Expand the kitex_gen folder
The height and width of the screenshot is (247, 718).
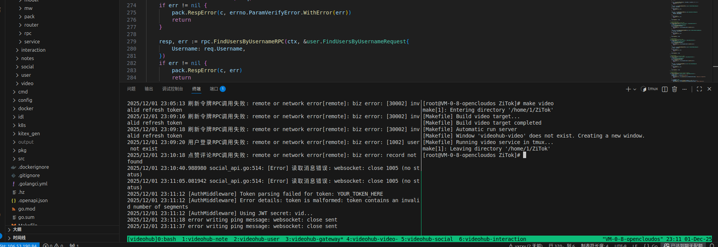click(x=29, y=134)
